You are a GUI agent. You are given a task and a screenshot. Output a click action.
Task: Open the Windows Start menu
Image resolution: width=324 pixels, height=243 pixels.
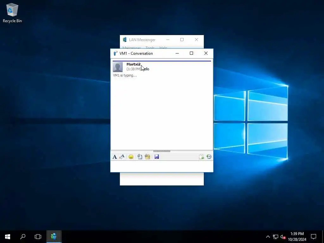pos(8,237)
